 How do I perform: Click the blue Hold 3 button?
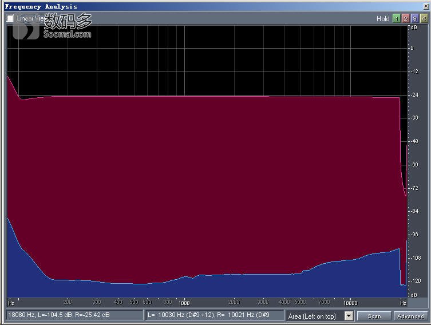tap(414, 18)
